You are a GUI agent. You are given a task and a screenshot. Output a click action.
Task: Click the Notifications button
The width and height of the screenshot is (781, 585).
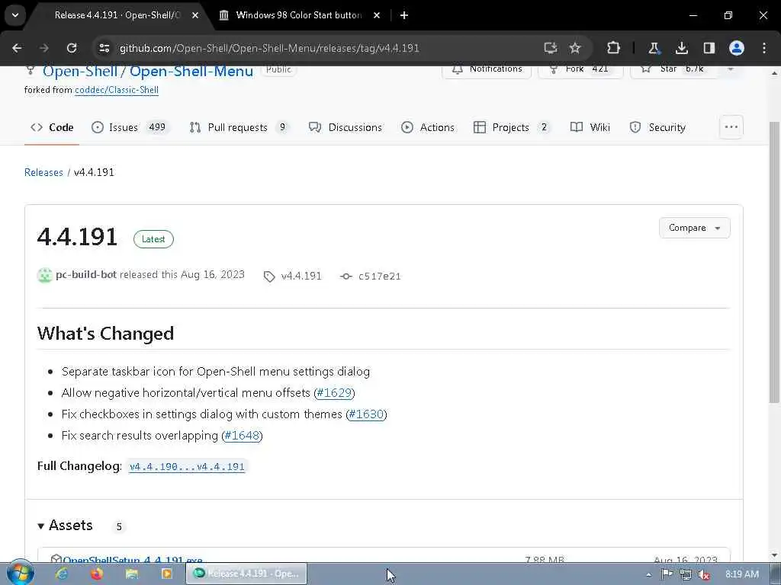click(x=486, y=69)
